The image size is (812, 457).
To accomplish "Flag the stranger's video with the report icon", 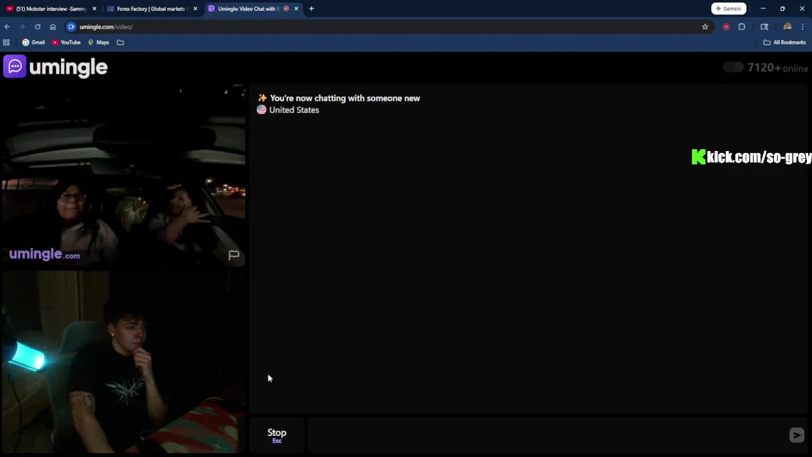I will pyautogui.click(x=233, y=255).
